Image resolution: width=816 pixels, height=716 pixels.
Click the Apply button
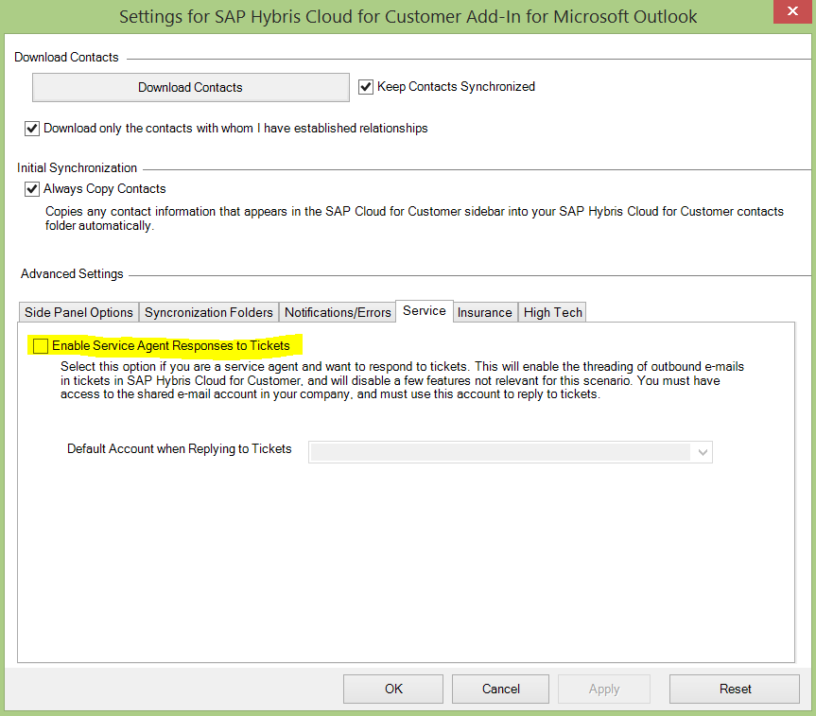click(604, 689)
